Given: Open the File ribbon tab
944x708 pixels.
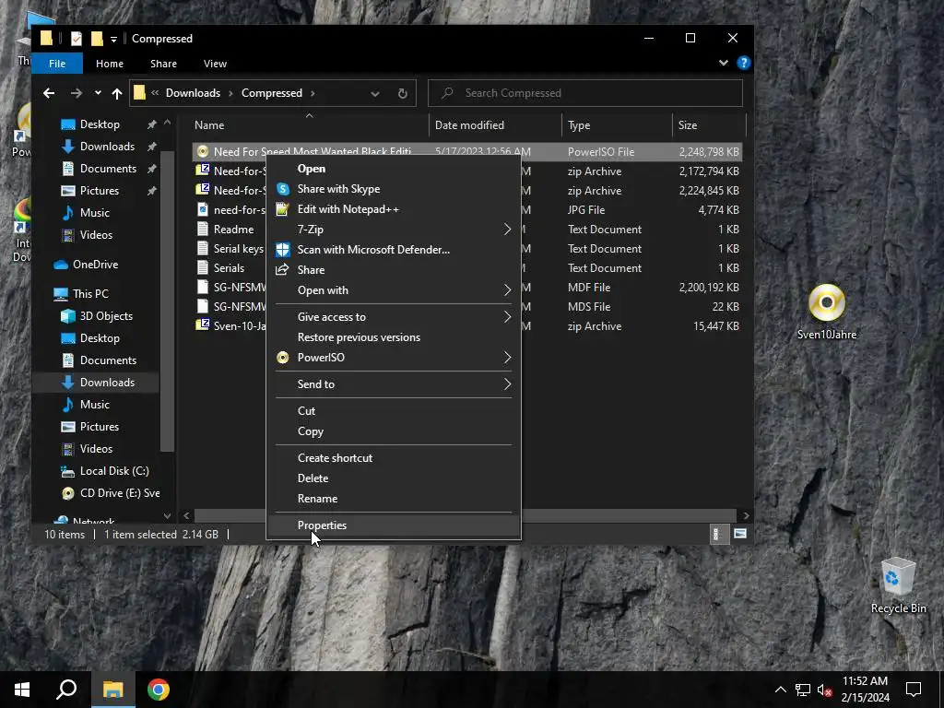Looking at the screenshot, I should [57, 64].
